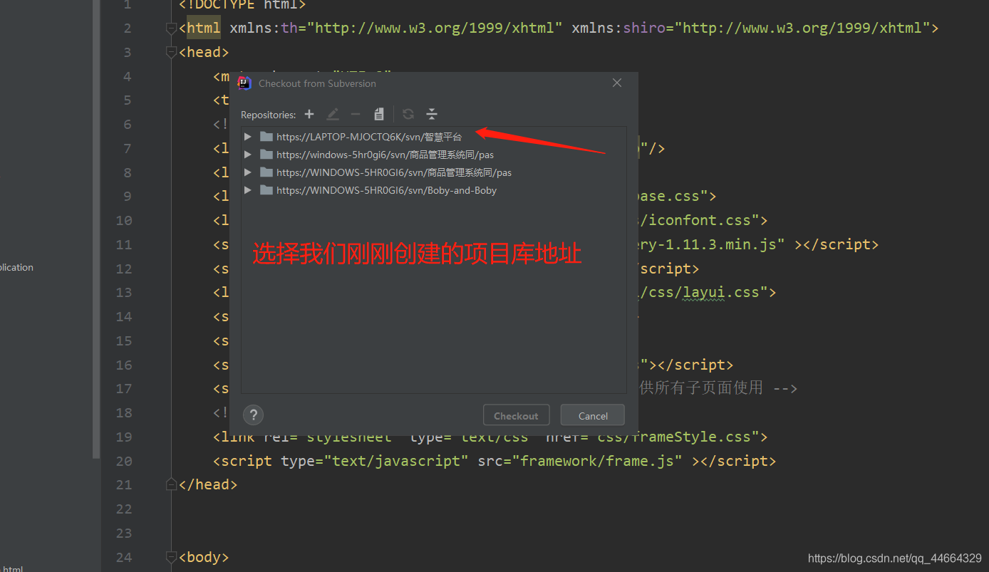Click <!DOCTYPE html> on line 1

pos(242,5)
